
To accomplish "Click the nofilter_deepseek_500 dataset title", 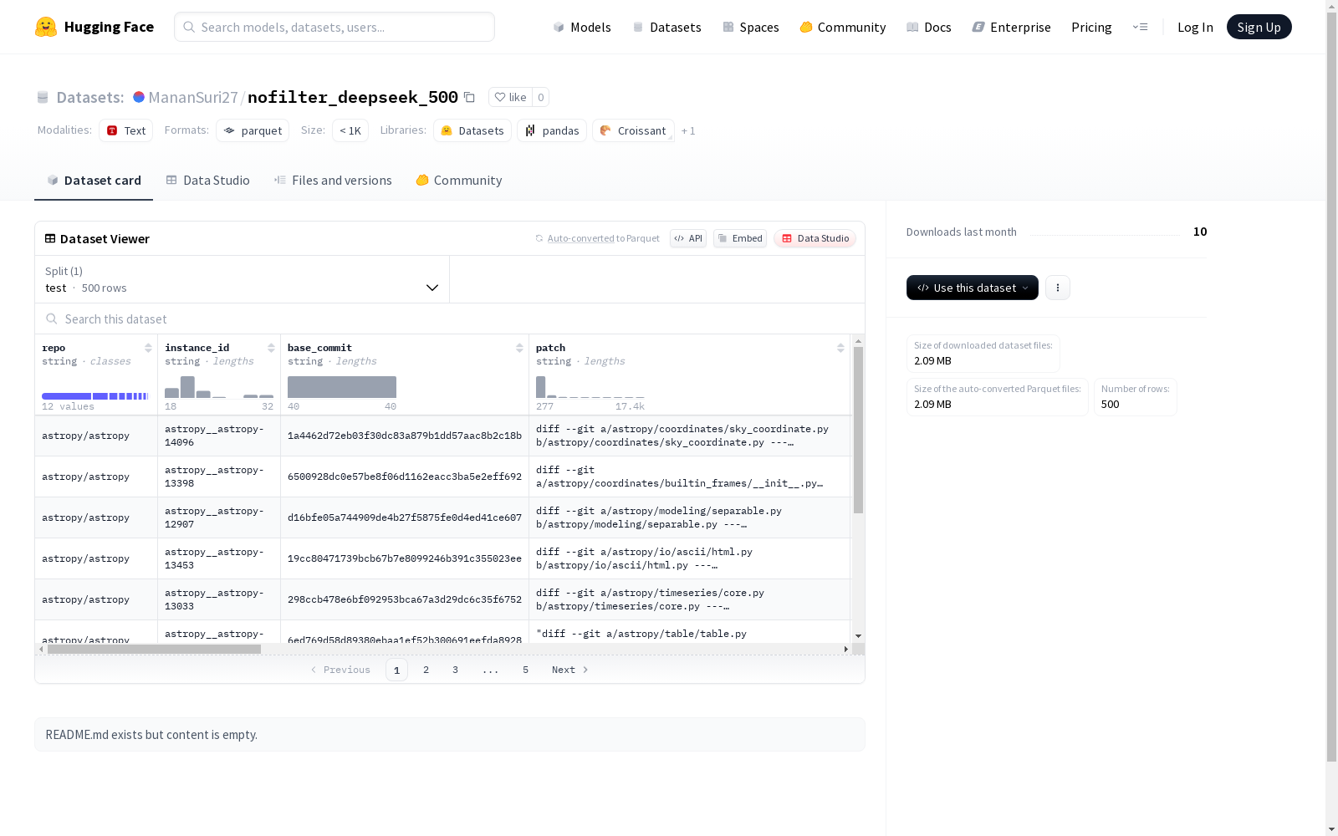I will (353, 97).
